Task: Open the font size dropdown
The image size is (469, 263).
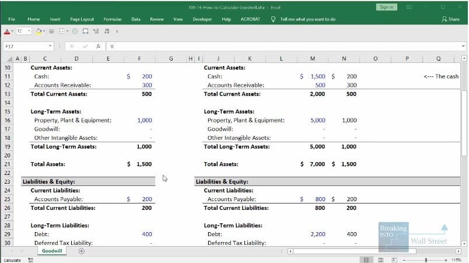Action: pyautogui.click(x=28, y=31)
